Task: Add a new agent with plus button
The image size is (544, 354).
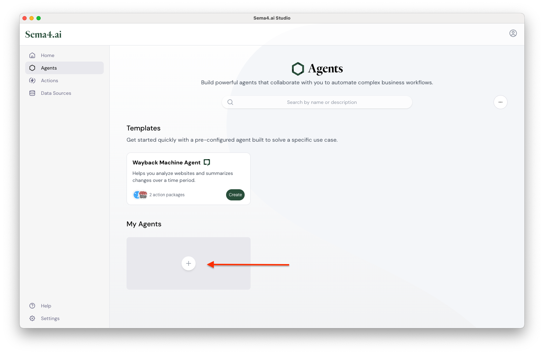Action: coord(189,263)
